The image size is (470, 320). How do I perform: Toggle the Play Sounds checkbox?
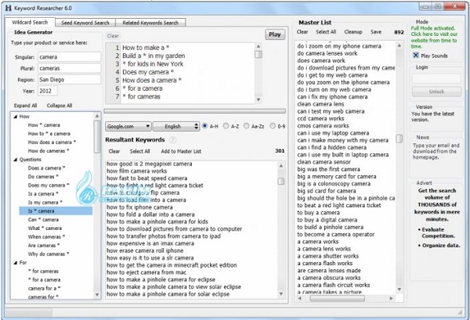[416, 56]
